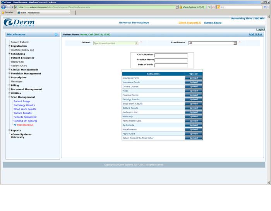271x211 pixels.
Task: Click the Favorites star icon
Action: (3, 13)
